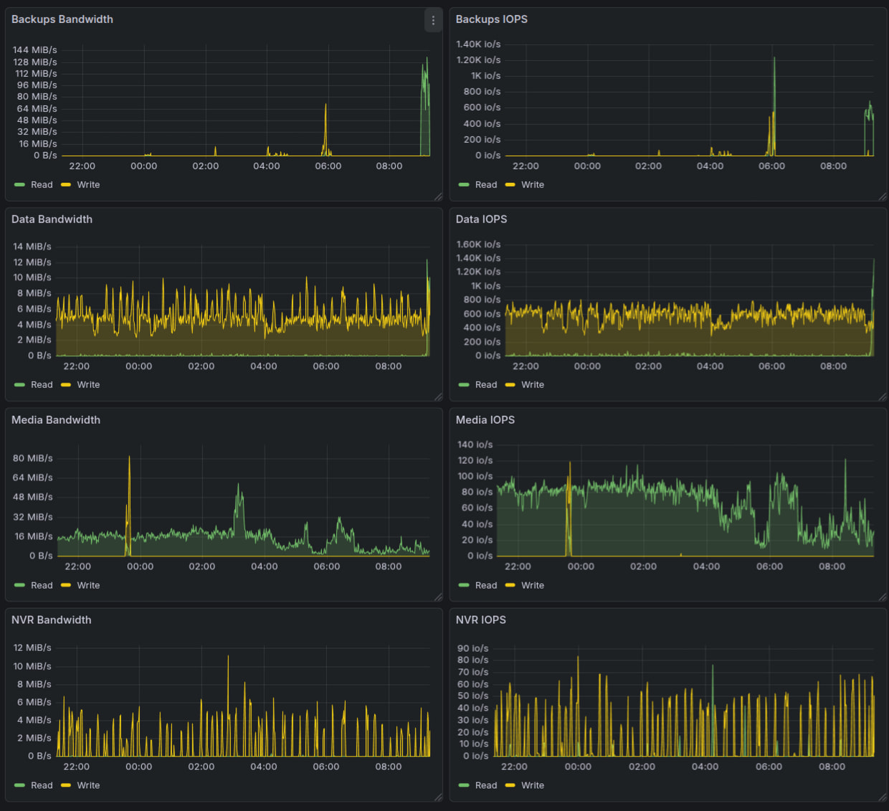Click the Backups IOPS panel title

coord(492,19)
